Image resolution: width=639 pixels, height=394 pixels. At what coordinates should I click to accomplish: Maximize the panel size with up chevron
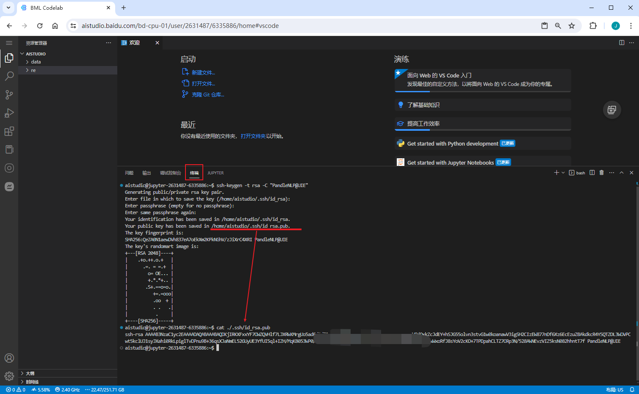pos(622,173)
